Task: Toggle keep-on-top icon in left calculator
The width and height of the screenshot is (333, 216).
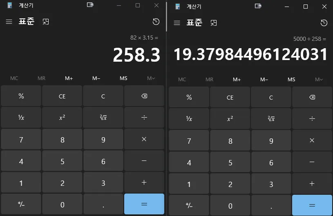Action: [46, 22]
